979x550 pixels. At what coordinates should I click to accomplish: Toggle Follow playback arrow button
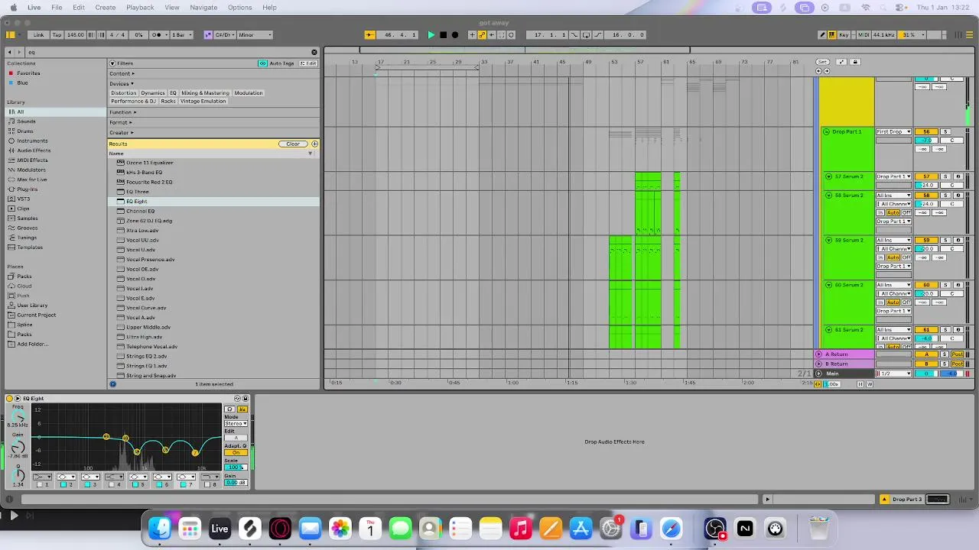click(x=369, y=34)
